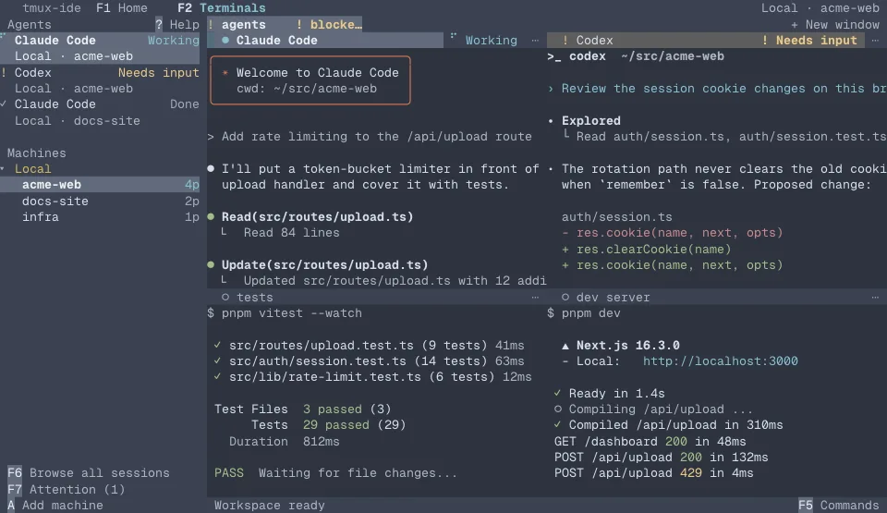Click the warning icon beside Codex pane title
The height and width of the screenshot is (513, 887).
click(565, 40)
